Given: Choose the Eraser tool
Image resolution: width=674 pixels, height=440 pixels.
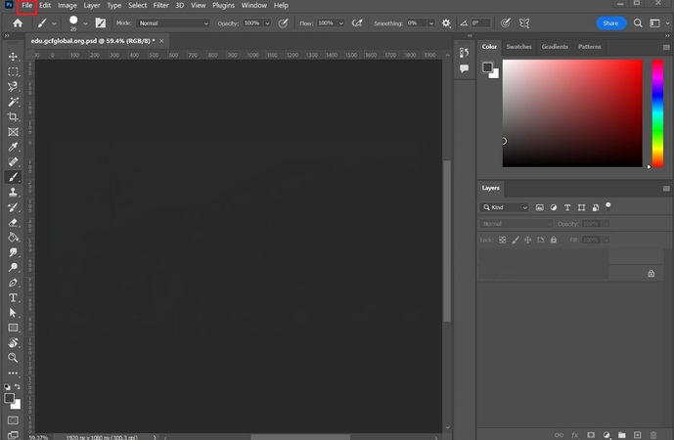Looking at the screenshot, I should point(13,222).
